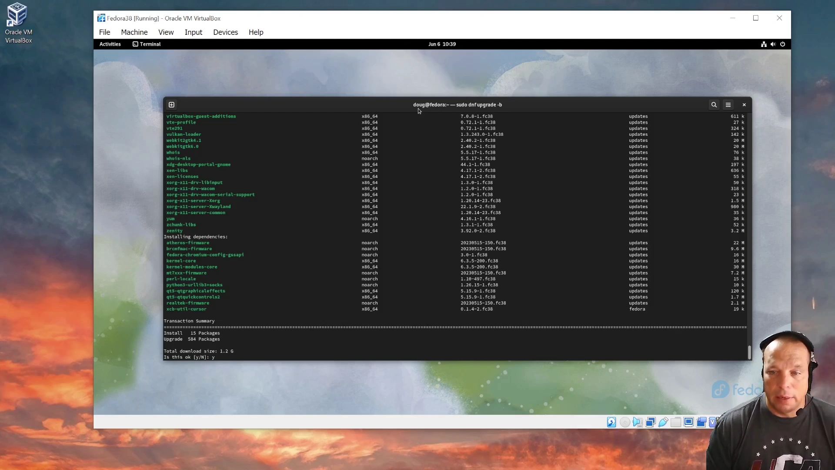Click the shared folders status icon
This screenshot has width=835, height=470.
(676, 422)
